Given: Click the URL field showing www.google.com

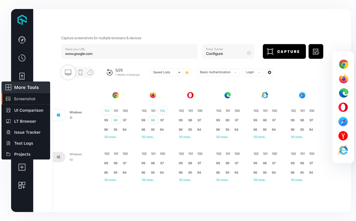Looking at the screenshot, I should (129, 53).
